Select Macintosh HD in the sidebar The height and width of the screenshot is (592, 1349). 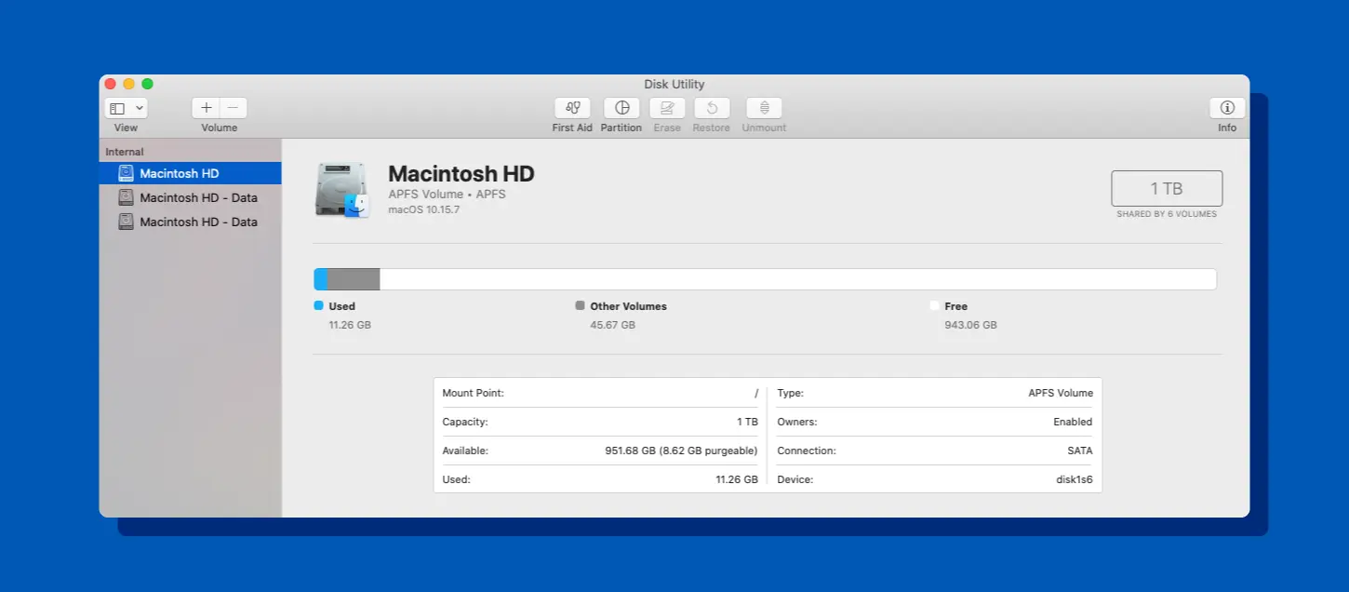(x=180, y=173)
